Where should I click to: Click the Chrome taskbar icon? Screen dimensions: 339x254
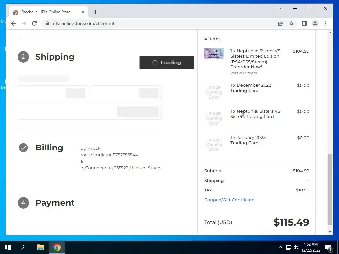[57, 247]
